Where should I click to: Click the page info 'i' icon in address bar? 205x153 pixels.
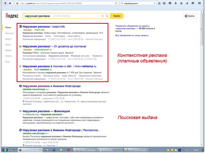point(14,3)
